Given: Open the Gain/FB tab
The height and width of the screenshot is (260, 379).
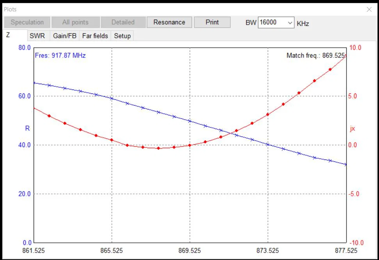Looking at the screenshot, I should point(64,36).
